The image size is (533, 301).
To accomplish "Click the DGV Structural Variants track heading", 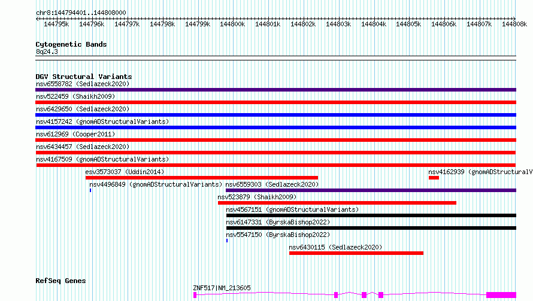I will tap(84, 77).
